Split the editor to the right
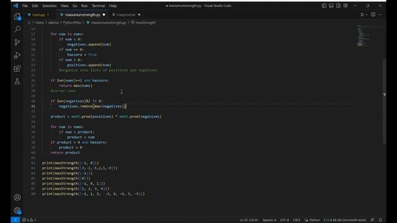This screenshot has width=397, height=223. 373,15
